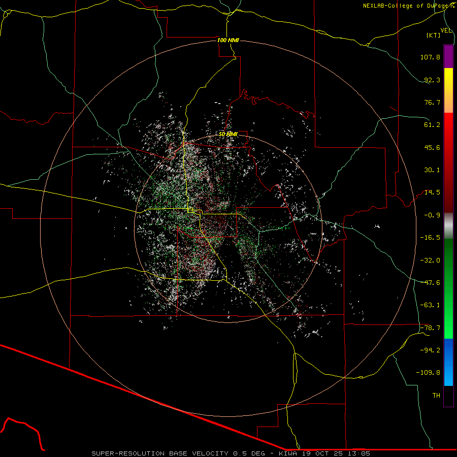Click the 107.8 legend value

click(430, 57)
